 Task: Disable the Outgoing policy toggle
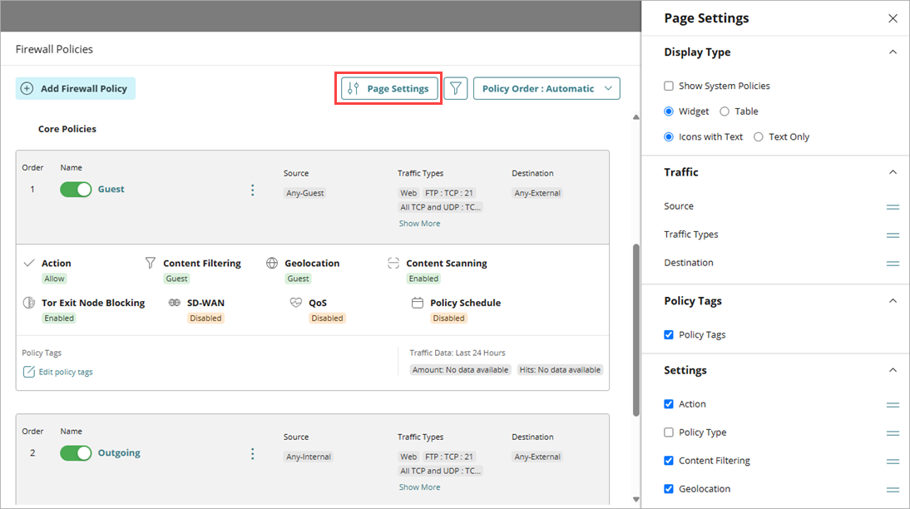(76, 452)
